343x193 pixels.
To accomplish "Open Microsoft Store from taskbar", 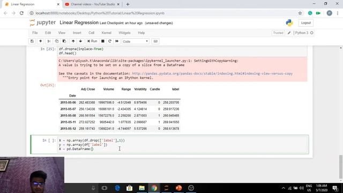I will pos(130,188).
